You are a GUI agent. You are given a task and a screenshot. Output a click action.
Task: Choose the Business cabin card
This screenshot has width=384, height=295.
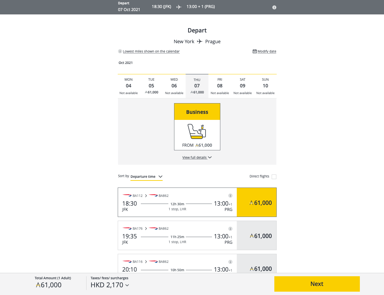pyautogui.click(x=197, y=127)
